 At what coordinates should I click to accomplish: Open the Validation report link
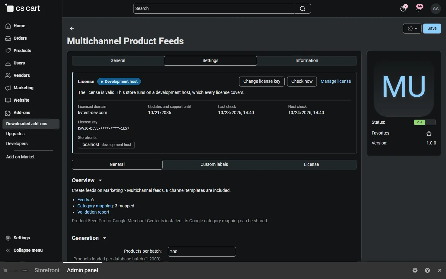pyautogui.click(x=93, y=212)
